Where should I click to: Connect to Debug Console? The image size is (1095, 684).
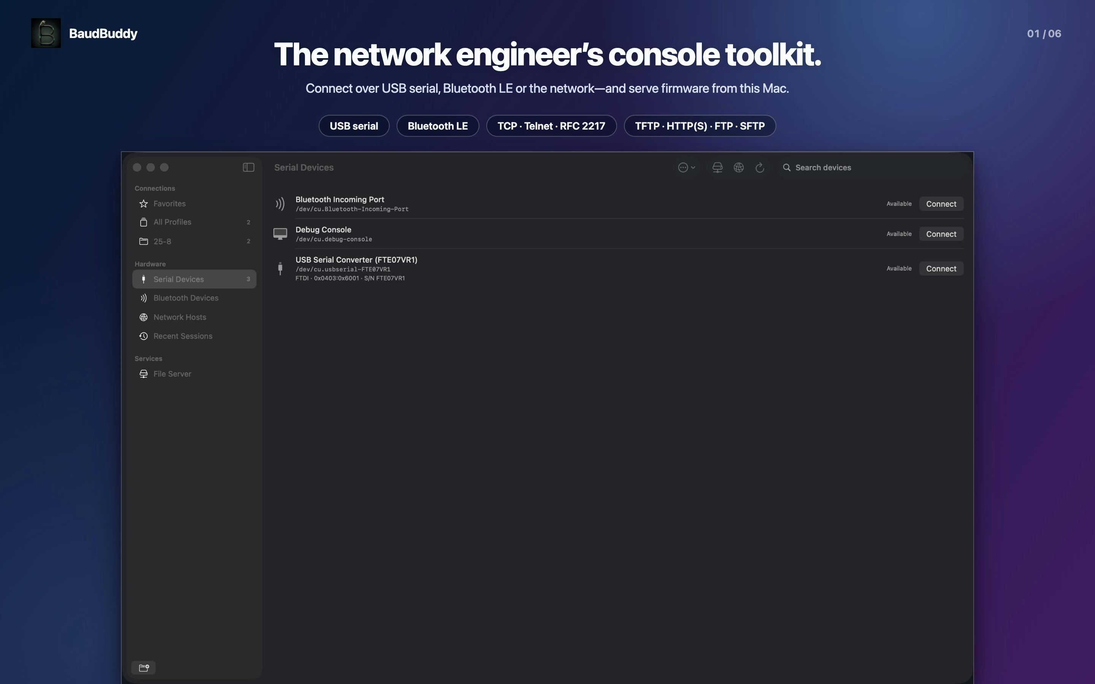[941, 234]
